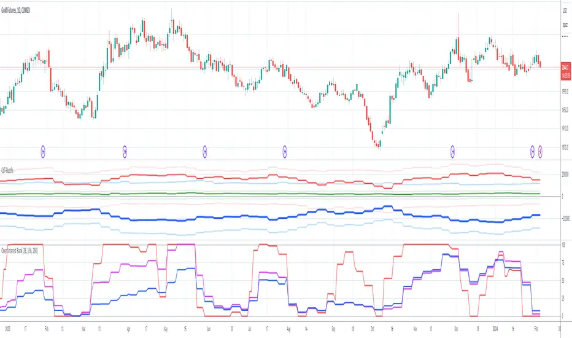Open the chart event marker near June 2023
Image resolution: width=572 pixels, height=338 pixels.
pyautogui.click(x=205, y=151)
